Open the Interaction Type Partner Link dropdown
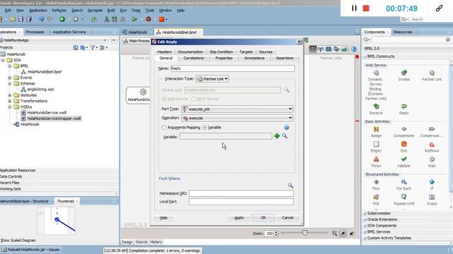453x254 pixels. [212, 78]
